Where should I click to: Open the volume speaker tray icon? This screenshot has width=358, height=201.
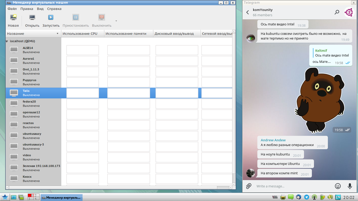(330, 197)
